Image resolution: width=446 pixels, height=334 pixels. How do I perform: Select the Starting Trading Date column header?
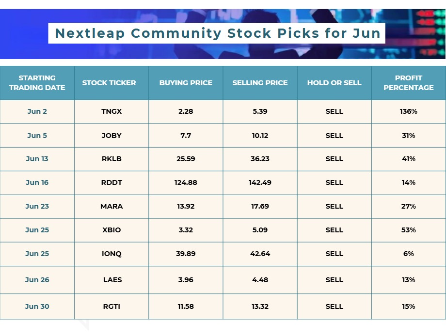(x=37, y=83)
